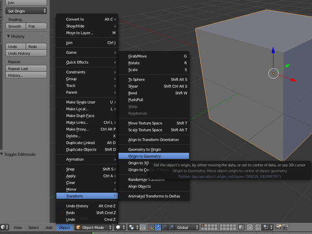The height and width of the screenshot is (234, 312).
Task: Highlighted Transform menu entry
Action: pyautogui.click(x=87, y=196)
